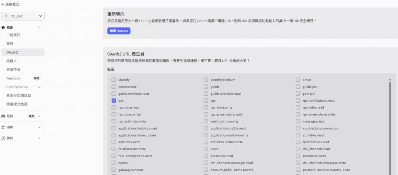This screenshot has width=398, height=175.
Task: Check the applications.commands scope checkbox
Action: coord(298,128)
